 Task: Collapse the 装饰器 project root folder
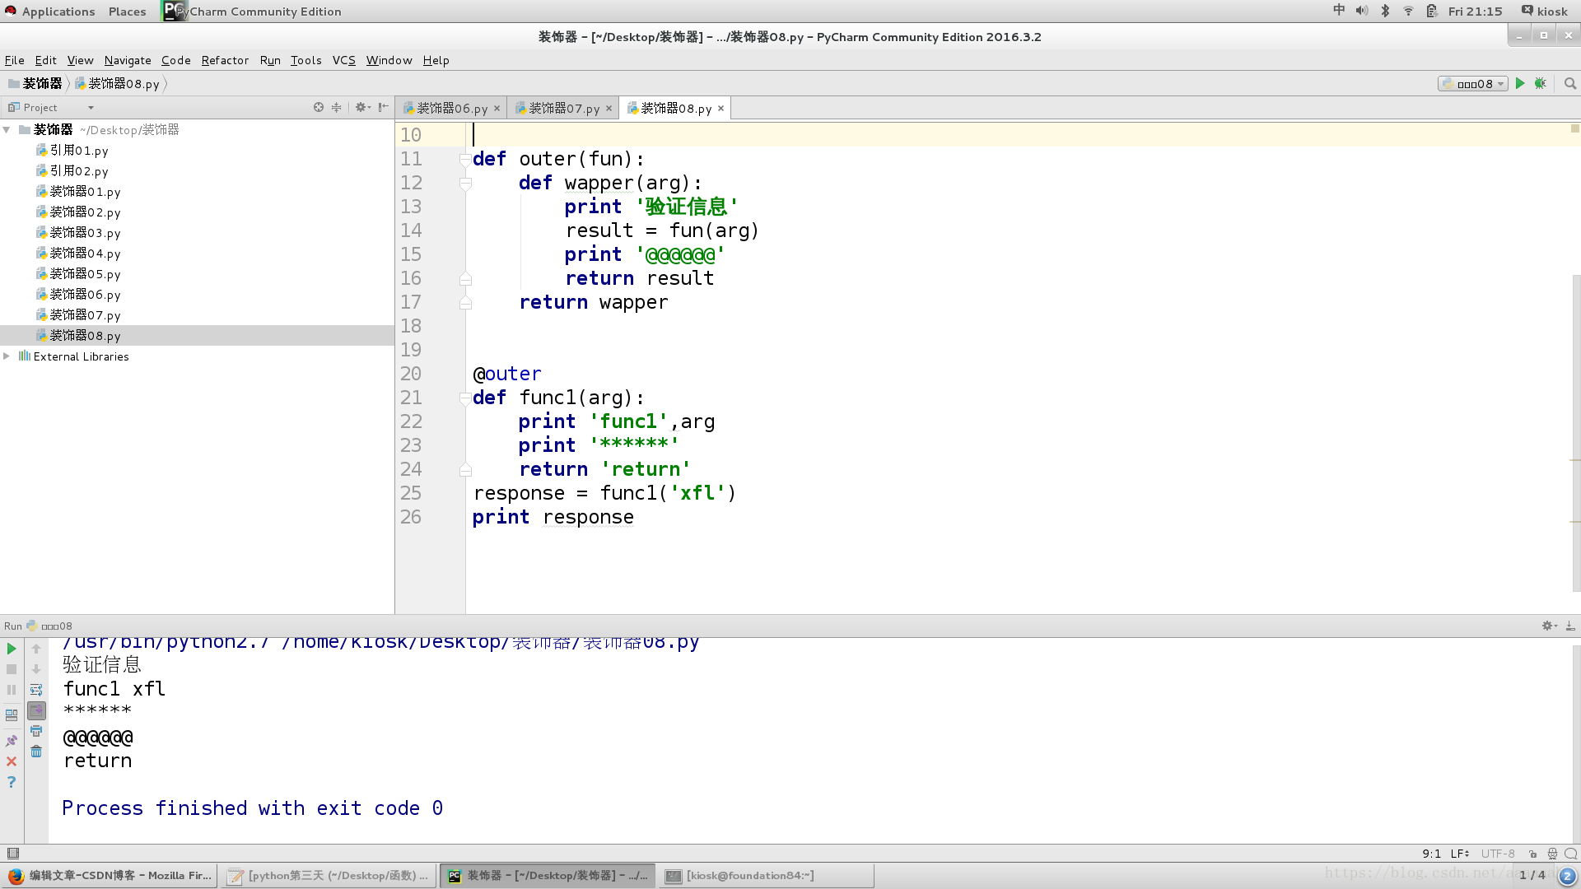(7, 130)
